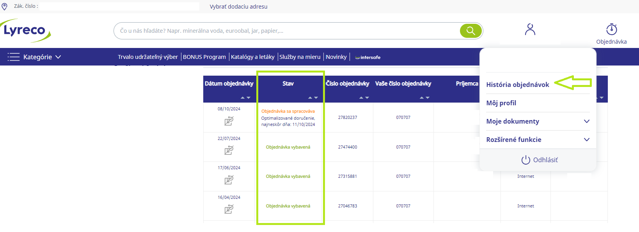Click order number 27474400
The image size is (639, 232).
click(348, 147)
